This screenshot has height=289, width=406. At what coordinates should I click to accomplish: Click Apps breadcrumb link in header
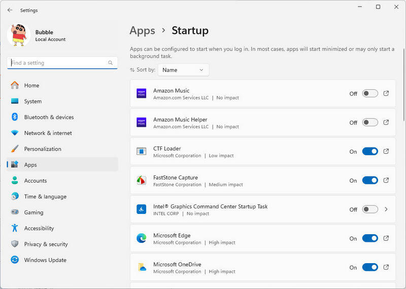point(142,30)
